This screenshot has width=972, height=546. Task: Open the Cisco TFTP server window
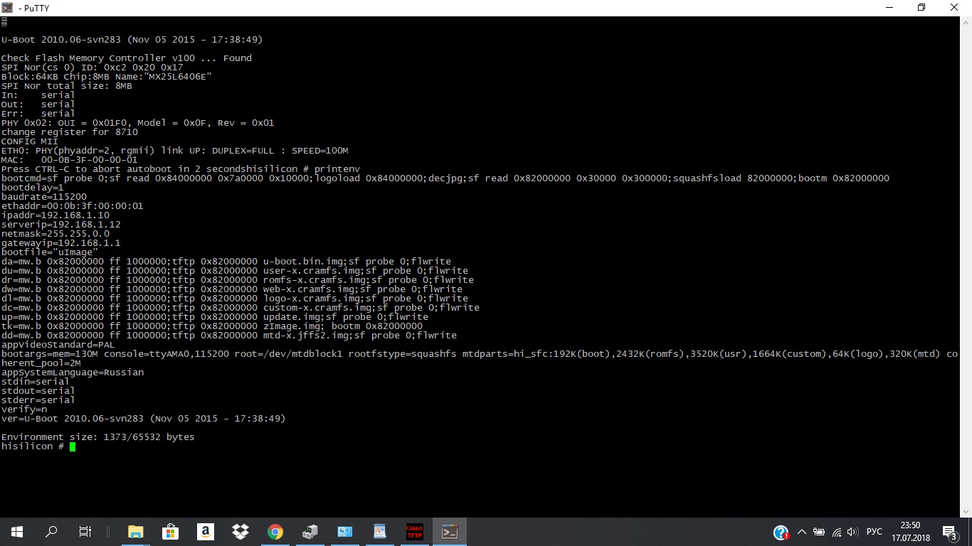tap(414, 532)
